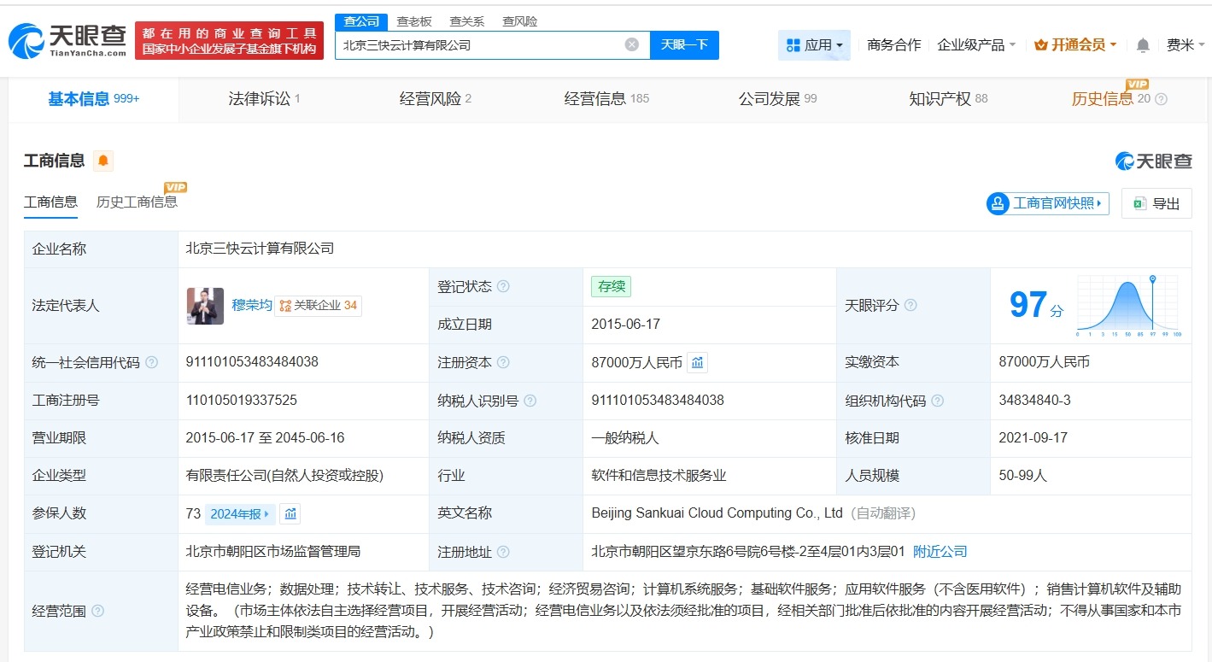Viewport: 1212px width, 662px height.
Task: Clear the search box with the X icon
Action: pos(630,44)
